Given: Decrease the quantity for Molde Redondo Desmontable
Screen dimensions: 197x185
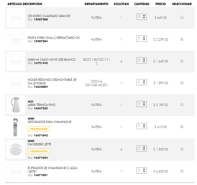Looking at the screenshot, I should (x=144, y=84).
